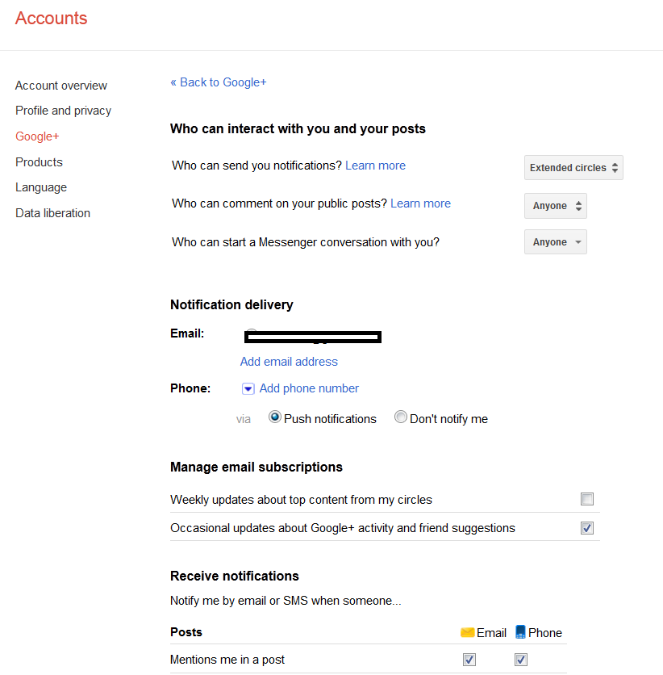The width and height of the screenshot is (663, 675).
Task: Open the dropdown icon beside Add phone number
Action: click(x=248, y=388)
